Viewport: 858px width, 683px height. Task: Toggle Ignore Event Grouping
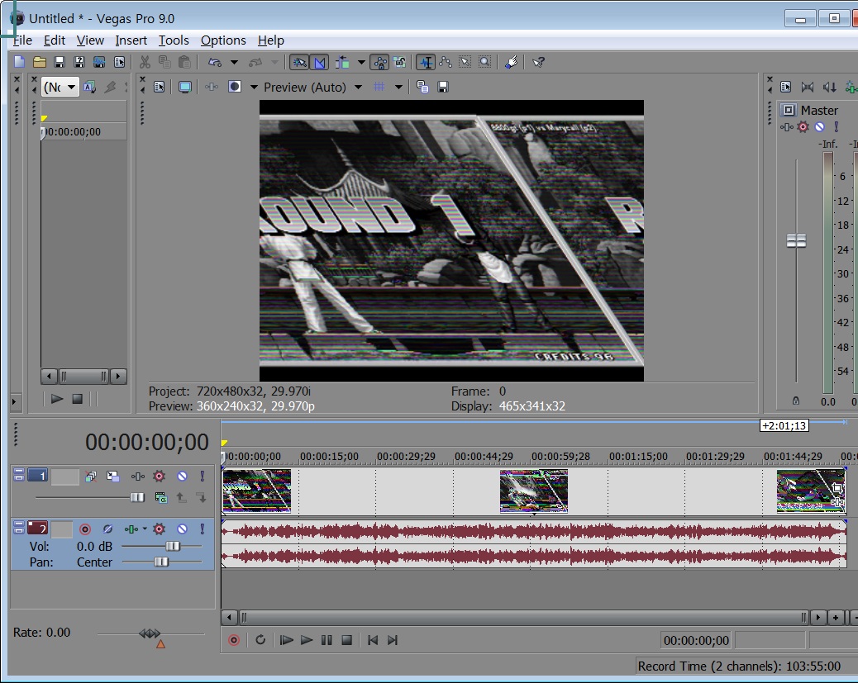click(x=400, y=62)
